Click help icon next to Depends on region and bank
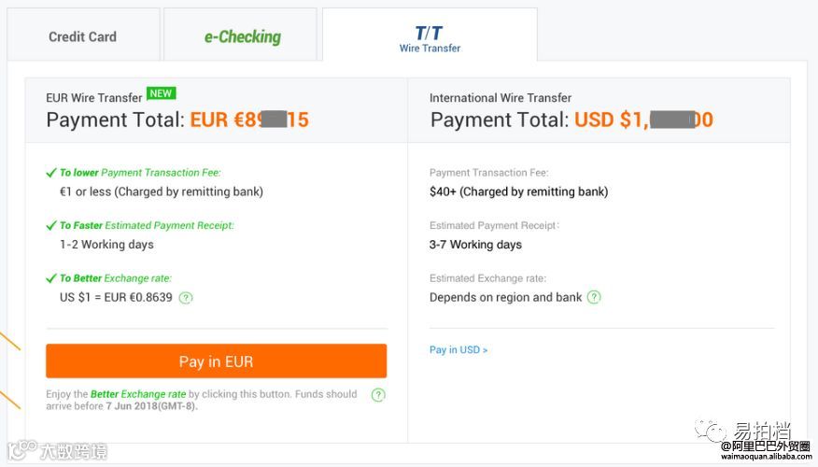The width and height of the screenshot is (818, 467). (594, 297)
